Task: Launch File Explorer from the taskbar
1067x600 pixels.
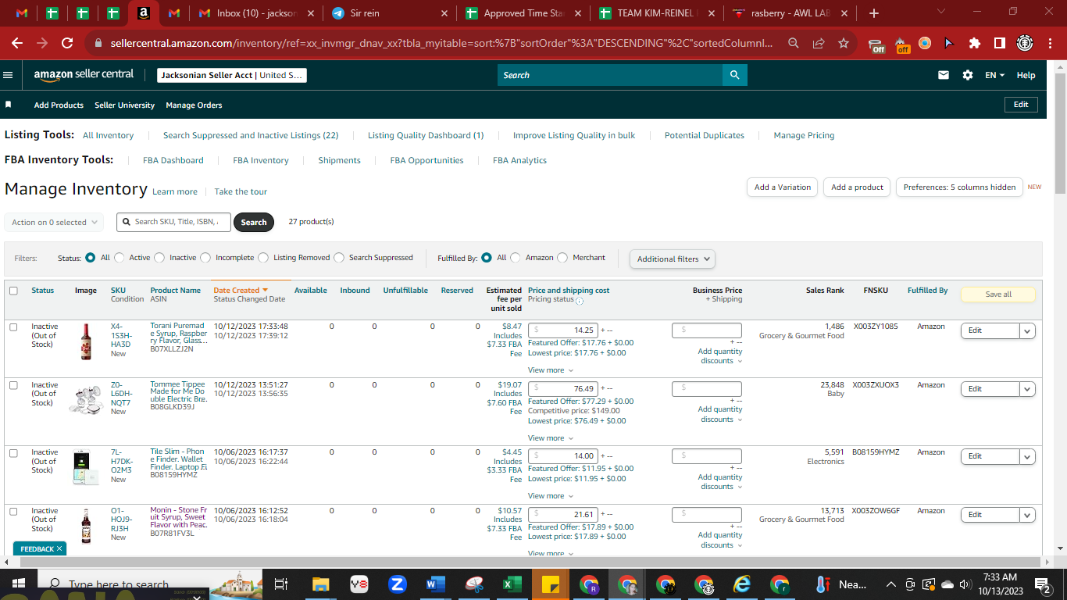Action: [x=320, y=584]
